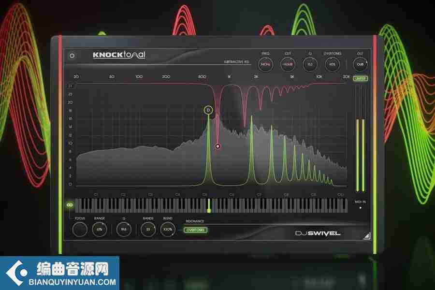The height and width of the screenshot is (290, 435).
Task: Adjust the bottom Q knob
Action: pyautogui.click(x=124, y=230)
